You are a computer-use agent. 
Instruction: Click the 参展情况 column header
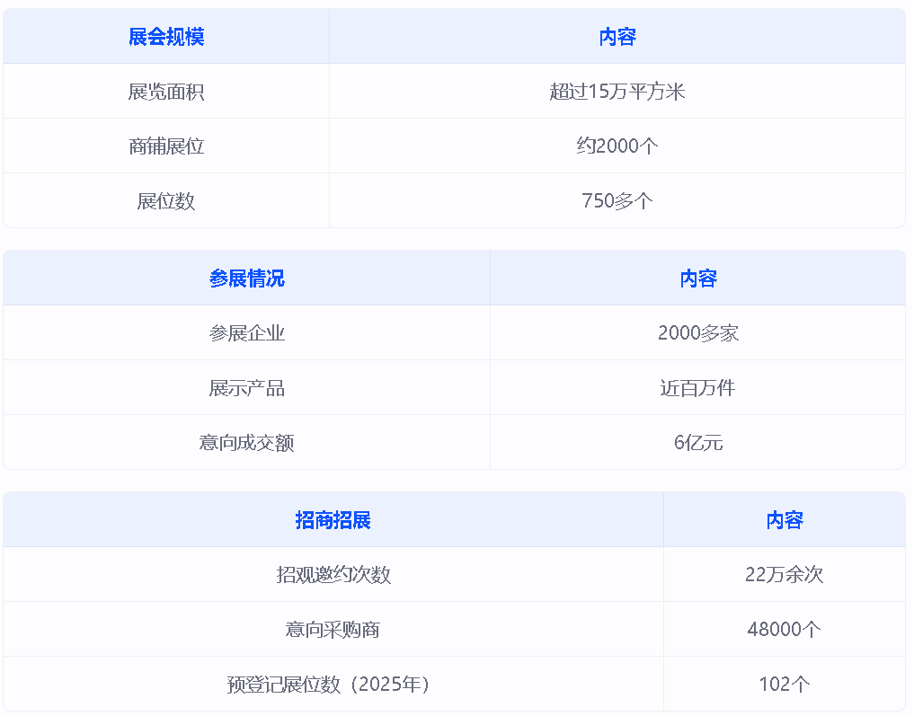click(x=246, y=278)
